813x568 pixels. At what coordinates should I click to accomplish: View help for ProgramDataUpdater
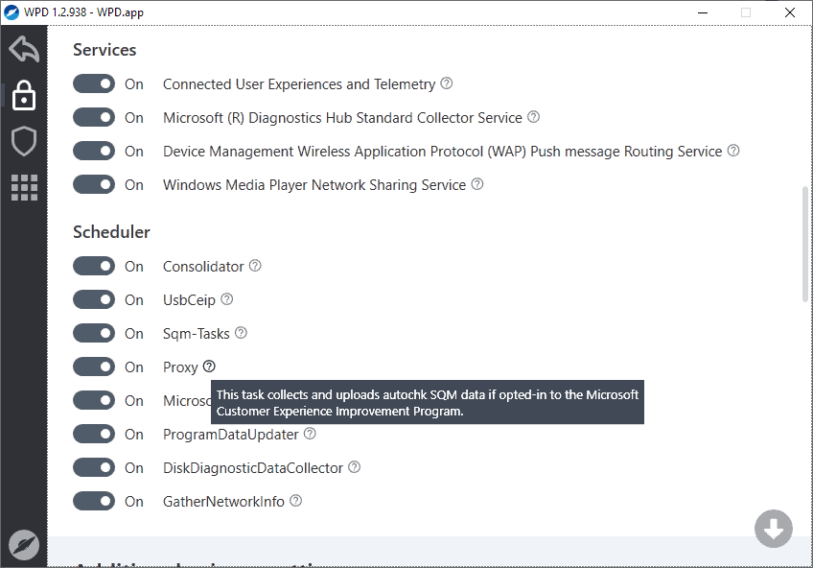point(309,434)
